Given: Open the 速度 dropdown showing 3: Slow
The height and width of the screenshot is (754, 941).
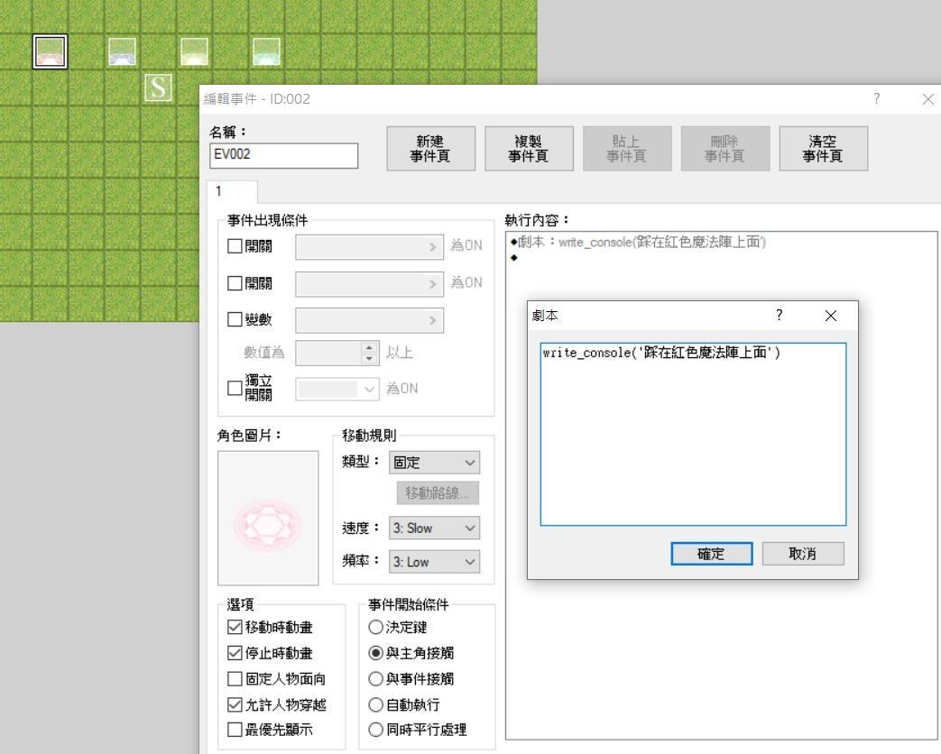Looking at the screenshot, I should click(x=435, y=528).
